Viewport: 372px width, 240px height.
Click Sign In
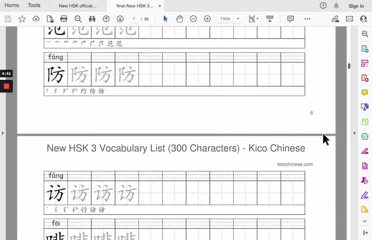(x=356, y=6)
